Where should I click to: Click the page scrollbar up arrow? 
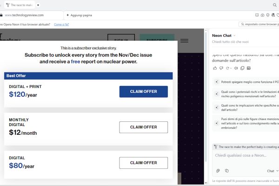pyautogui.click(x=206, y=30)
